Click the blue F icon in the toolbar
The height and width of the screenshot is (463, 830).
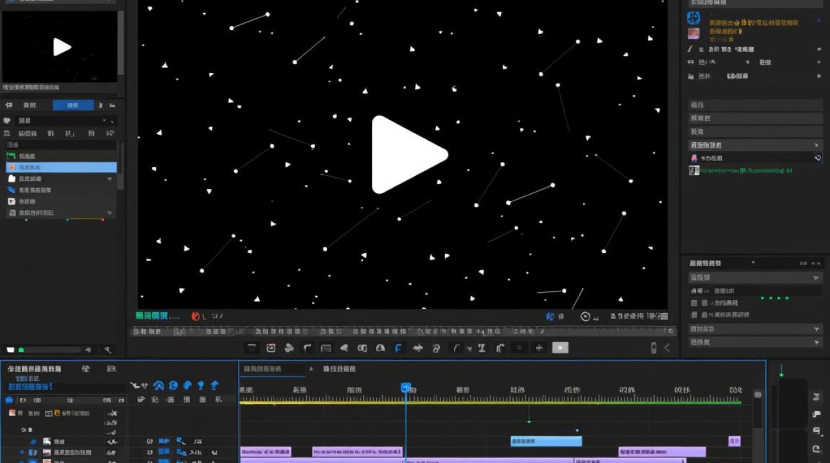tap(398, 348)
